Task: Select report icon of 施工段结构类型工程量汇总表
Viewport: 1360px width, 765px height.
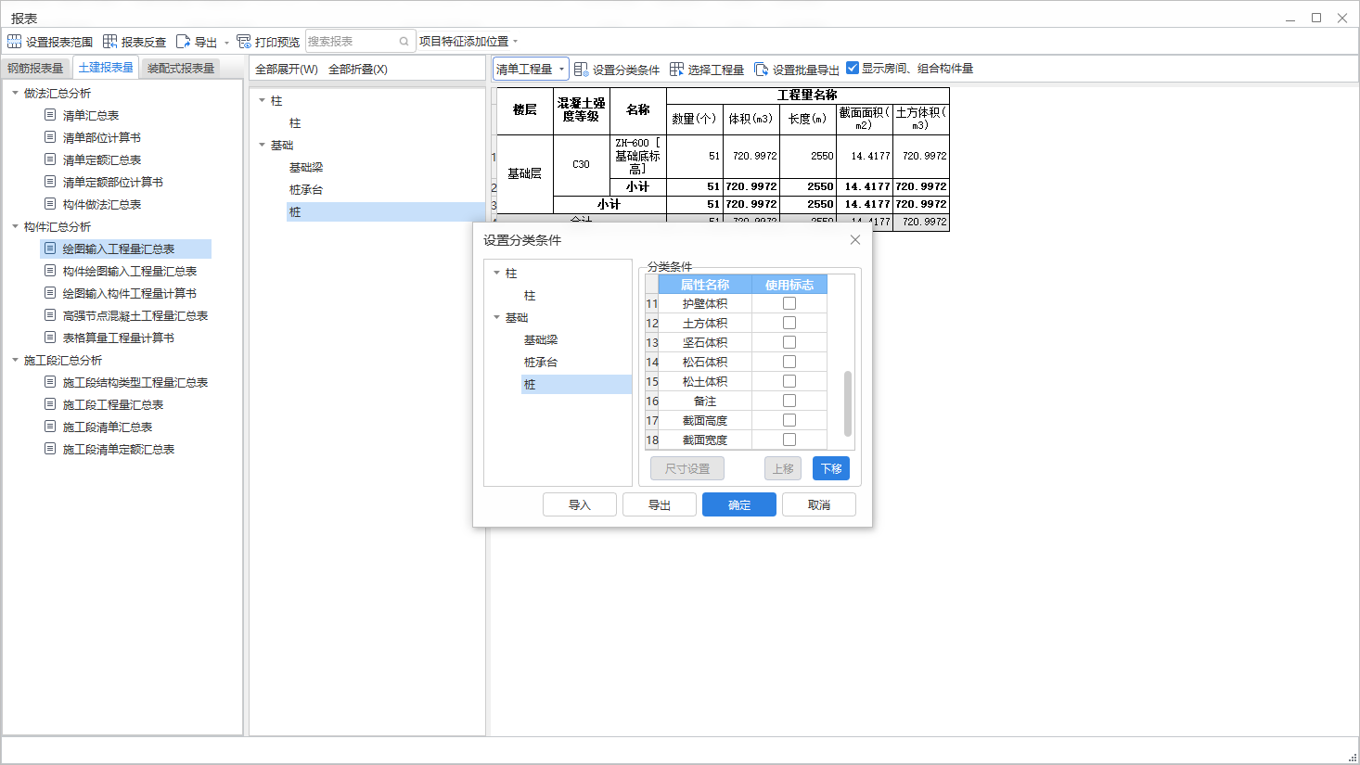Action: point(50,382)
